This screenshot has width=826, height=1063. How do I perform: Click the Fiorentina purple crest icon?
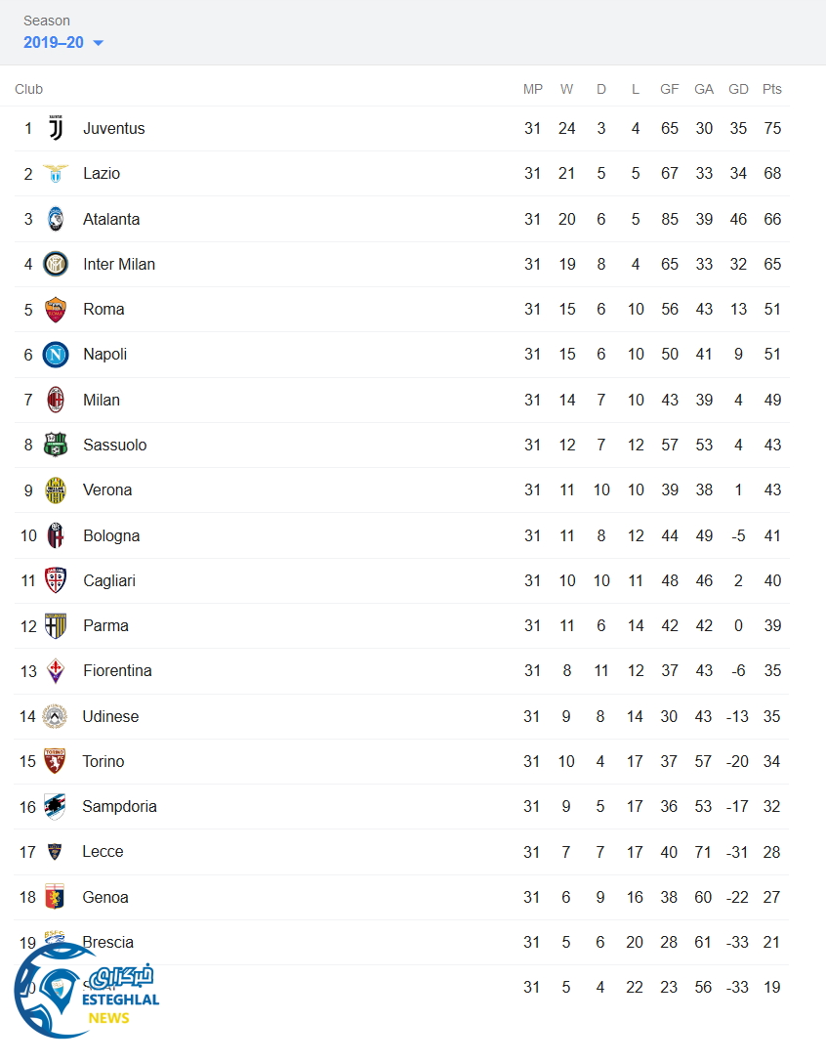56,671
